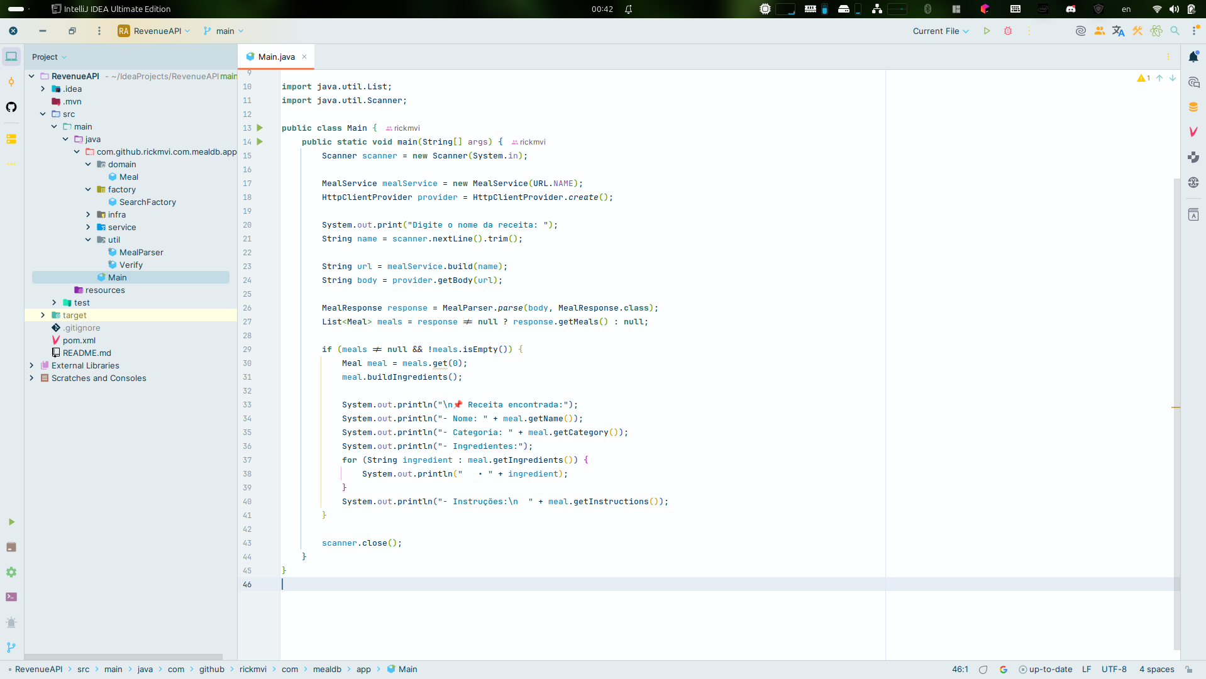Viewport: 1206px width, 679px height.
Task: Open Code With Me icon
Action: click(1100, 31)
